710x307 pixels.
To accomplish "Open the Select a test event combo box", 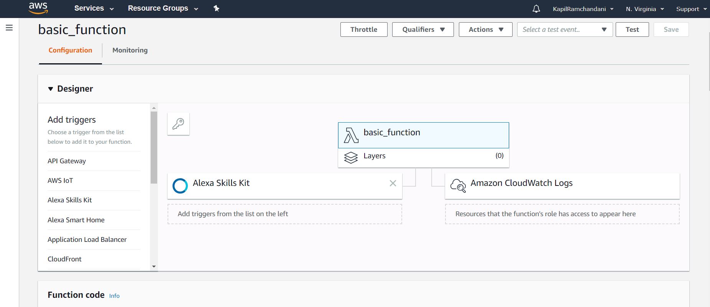I will [x=565, y=30].
